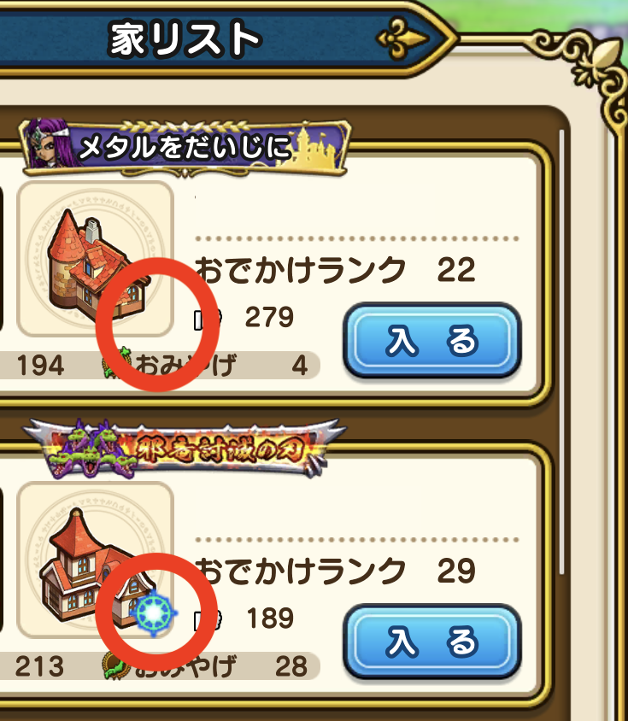The height and width of the screenshot is (721, 628).
Task: Click the small icon beside the 279 count
Action: 207,318
